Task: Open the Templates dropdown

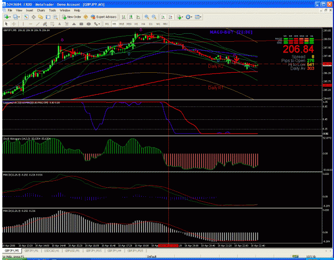Action: [198, 17]
